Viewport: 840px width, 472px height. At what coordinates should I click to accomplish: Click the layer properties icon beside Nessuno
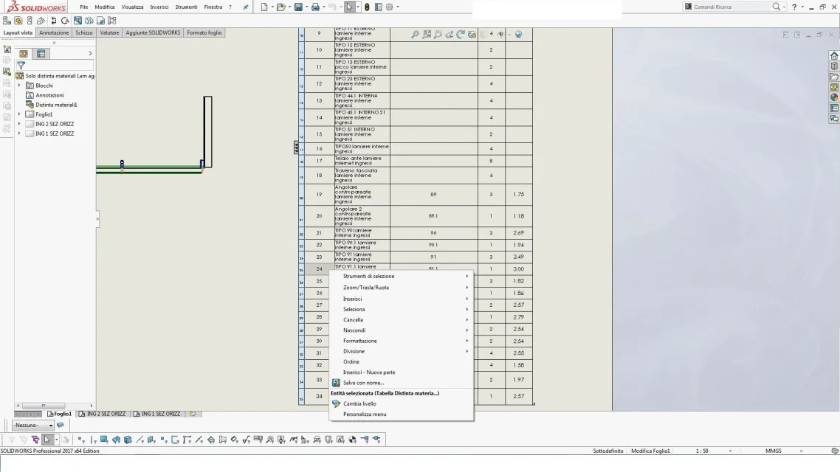[61, 425]
